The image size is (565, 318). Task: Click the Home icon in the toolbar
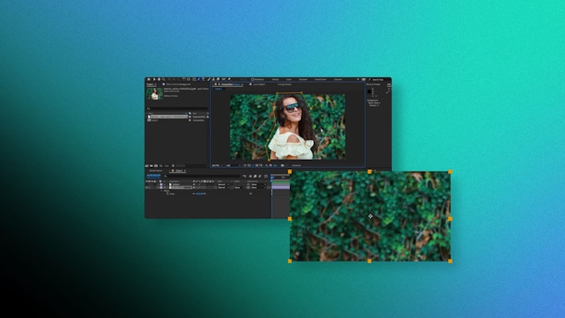point(149,79)
